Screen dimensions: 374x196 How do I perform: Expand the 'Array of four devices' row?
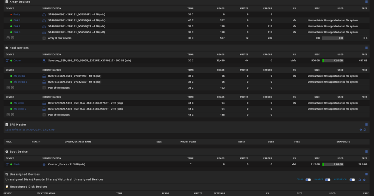(12, 38)
